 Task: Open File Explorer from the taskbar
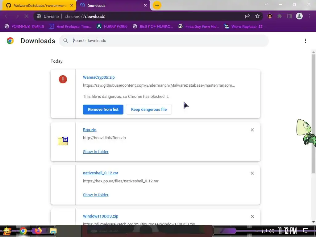click(53, 231)
